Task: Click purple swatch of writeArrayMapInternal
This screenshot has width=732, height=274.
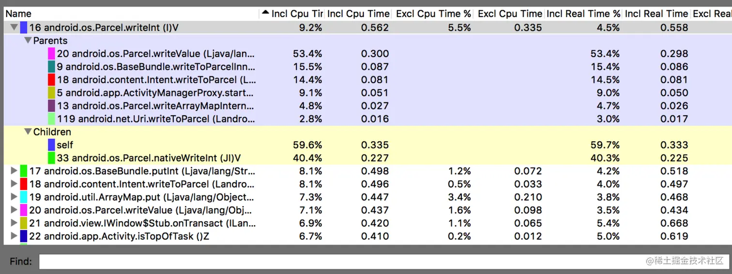Action: 51,106
